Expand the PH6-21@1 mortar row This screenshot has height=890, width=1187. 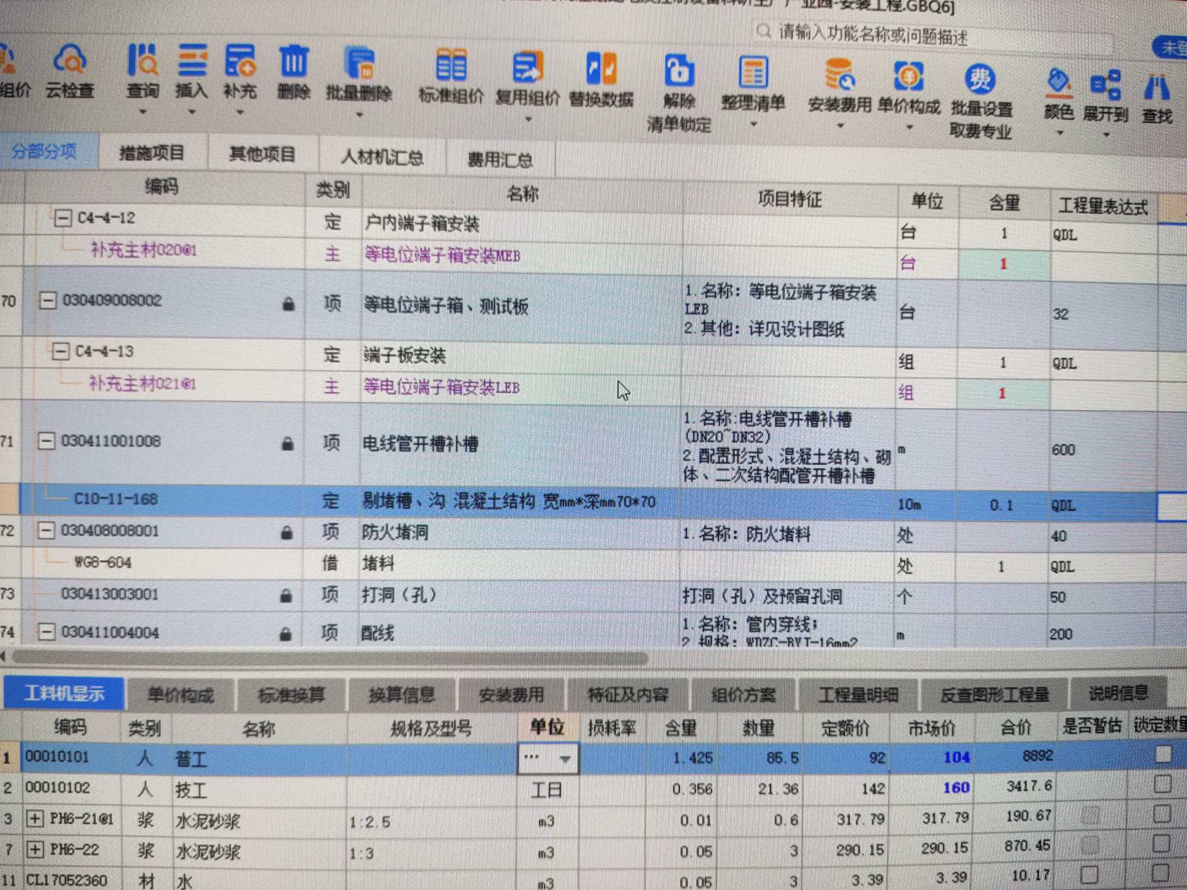point(35,819)
